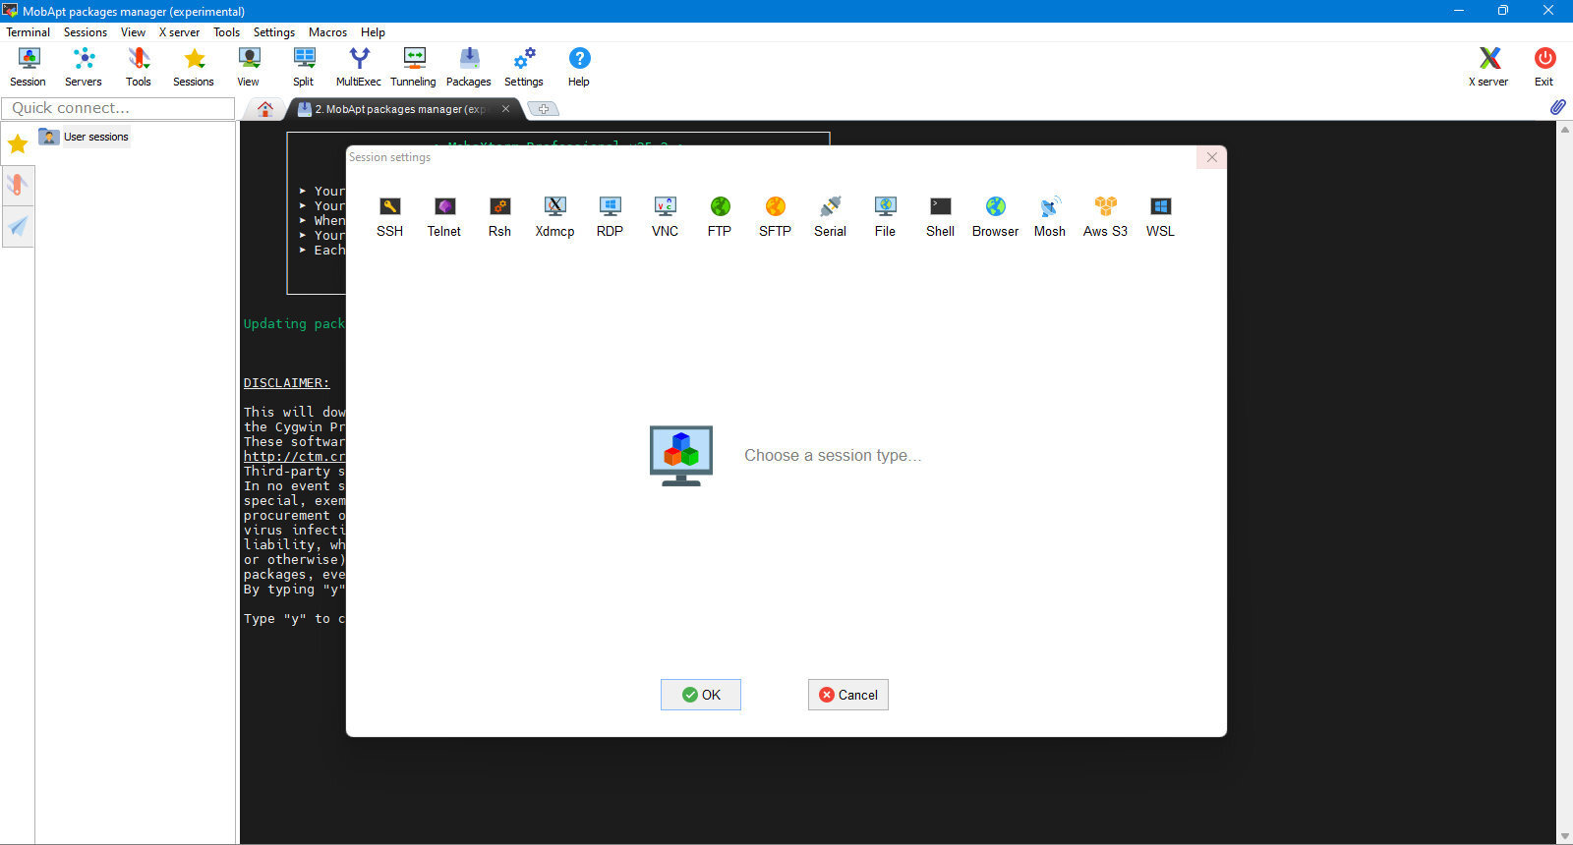Select Xdmcp session type
The image size is (1573, 845).
(554, 216)
